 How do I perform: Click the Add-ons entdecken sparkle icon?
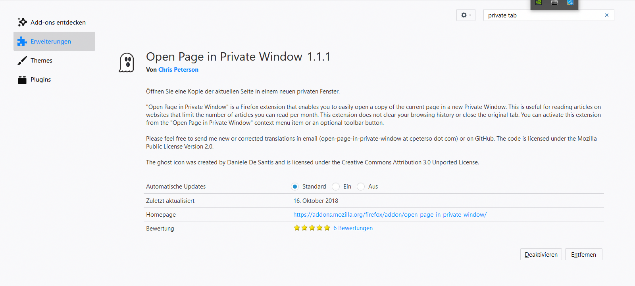22,22
